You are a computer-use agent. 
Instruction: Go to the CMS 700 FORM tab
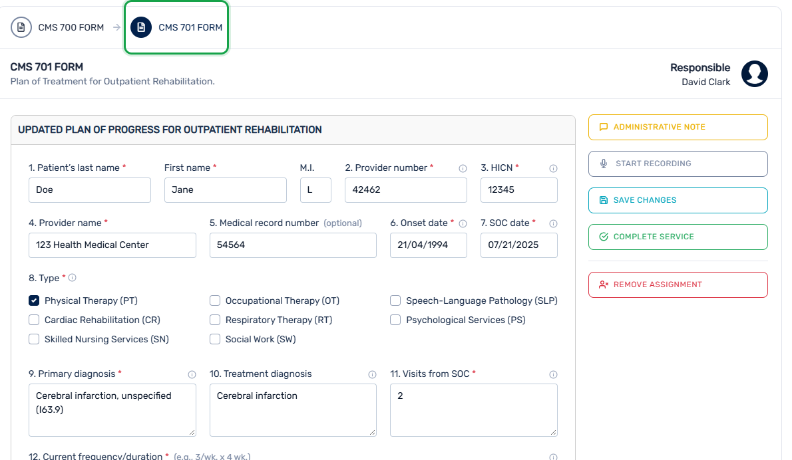tap(58, 27)
